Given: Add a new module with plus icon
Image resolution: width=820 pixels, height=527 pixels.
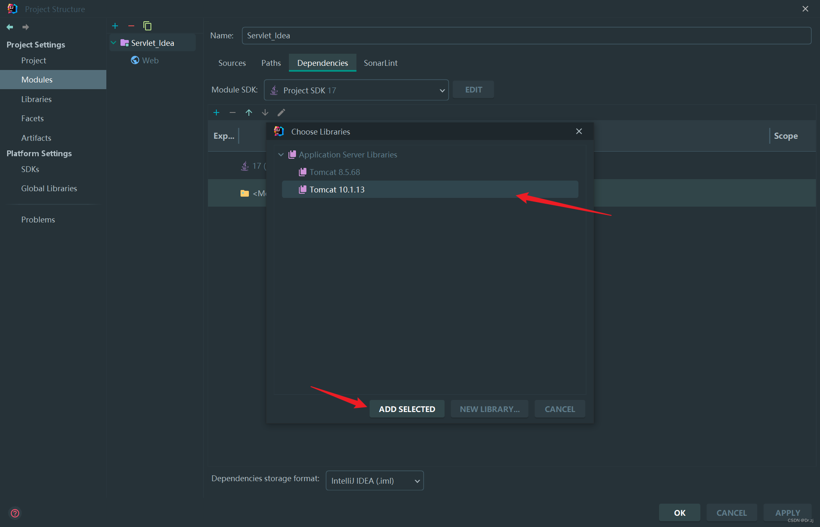Looking at the screenshot, I should pos(115,26).
